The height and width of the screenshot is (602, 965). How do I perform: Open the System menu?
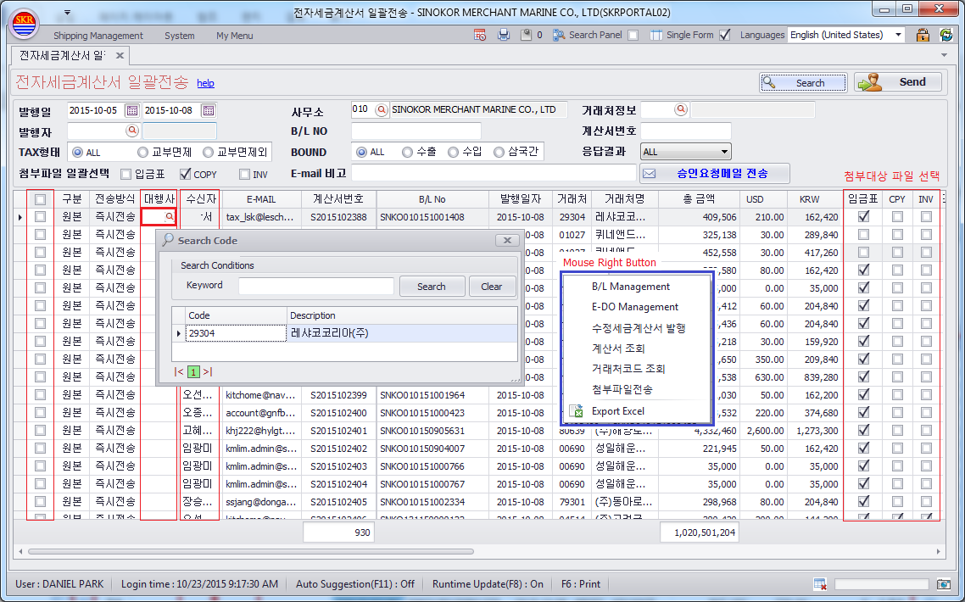[180, 36]
